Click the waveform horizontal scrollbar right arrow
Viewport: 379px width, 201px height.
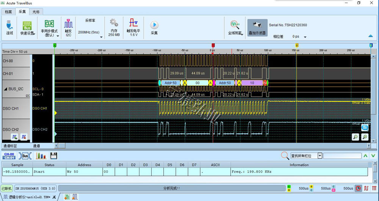[x=369, y=146]
